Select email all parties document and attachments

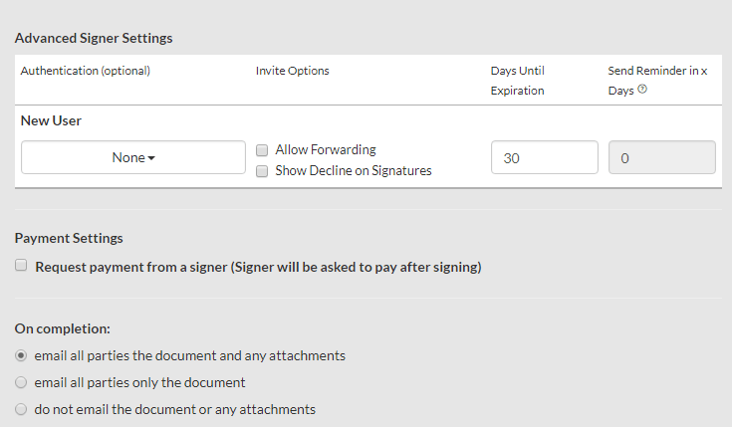point(21,355)
